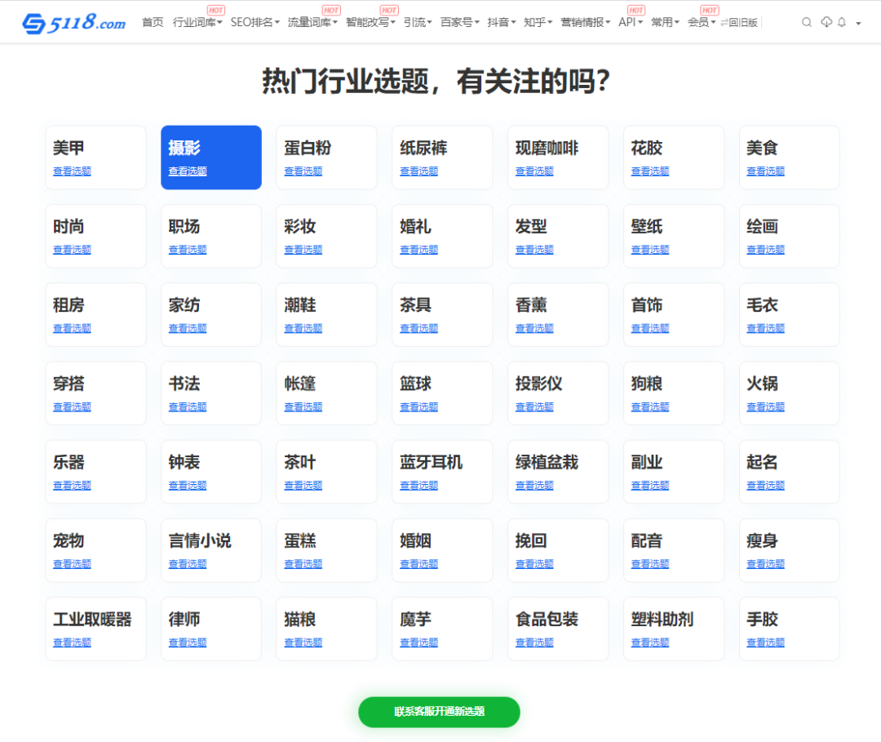The height and width of the screenshot is (742, 881).
Task: Click the cloud download icon
Action: [x=826, y=22]
